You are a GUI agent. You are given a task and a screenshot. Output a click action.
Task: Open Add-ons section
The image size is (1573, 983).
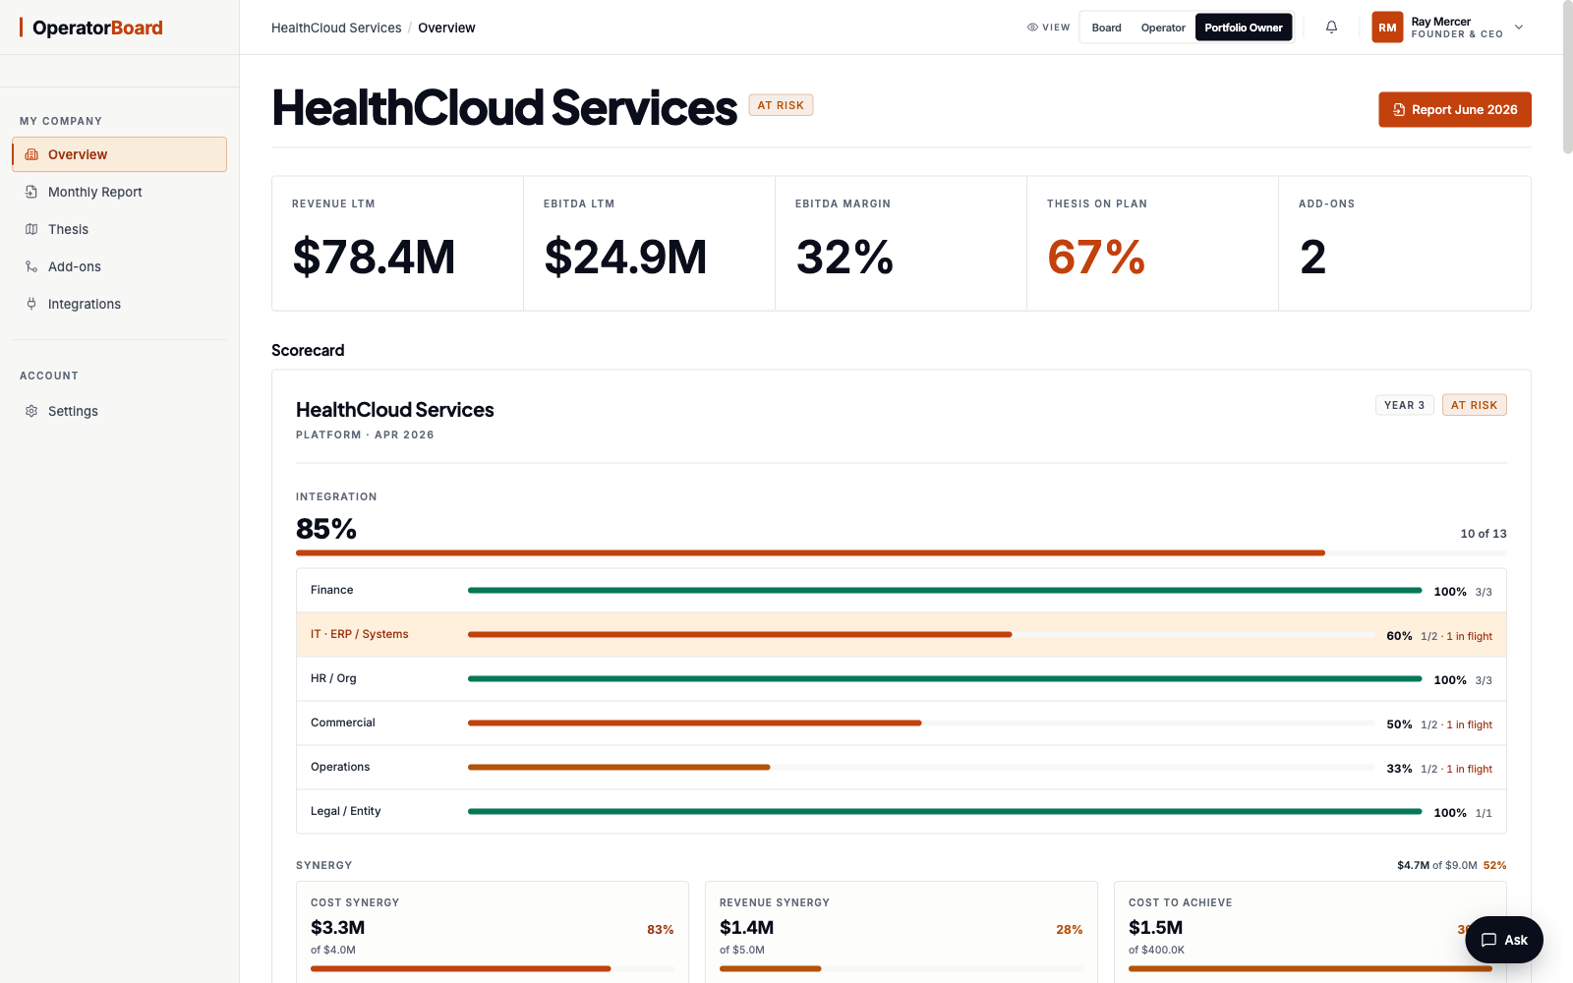(x=120, y=266)
